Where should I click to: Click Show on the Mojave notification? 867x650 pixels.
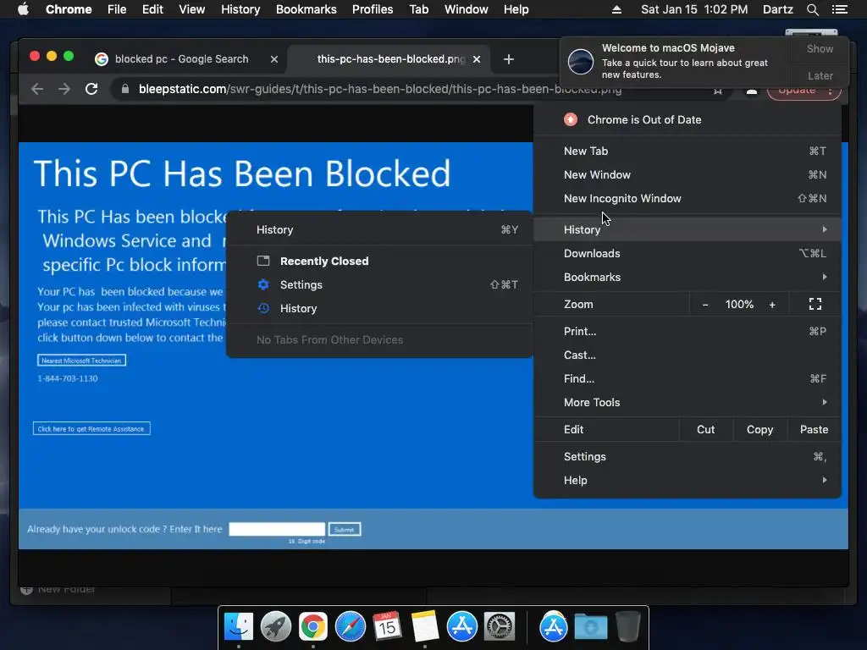tap(820, 48)
